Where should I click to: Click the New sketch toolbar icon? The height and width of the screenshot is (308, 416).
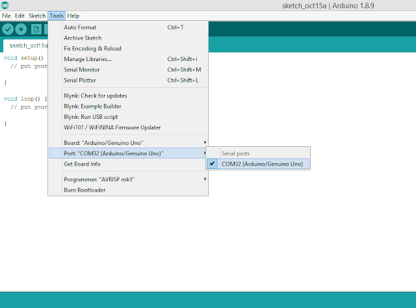[36, 29]
